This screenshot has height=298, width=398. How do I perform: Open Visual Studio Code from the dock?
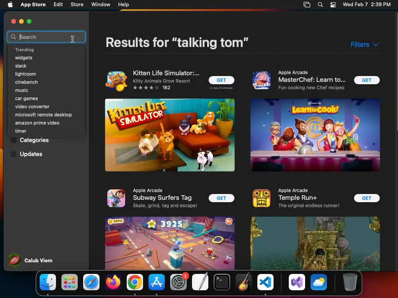[x=265, y=282]
